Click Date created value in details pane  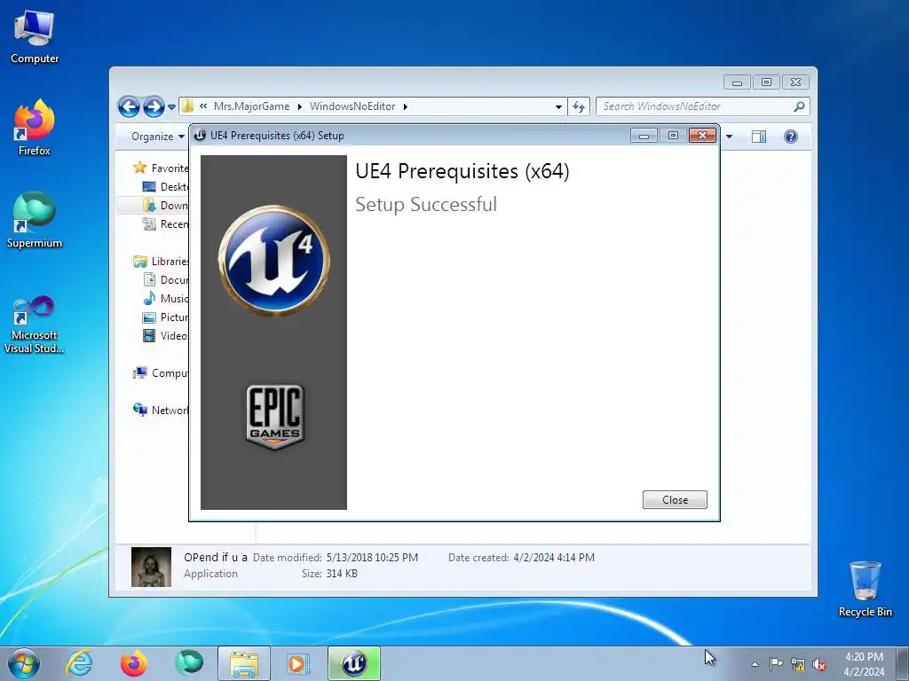click(554, 558)
